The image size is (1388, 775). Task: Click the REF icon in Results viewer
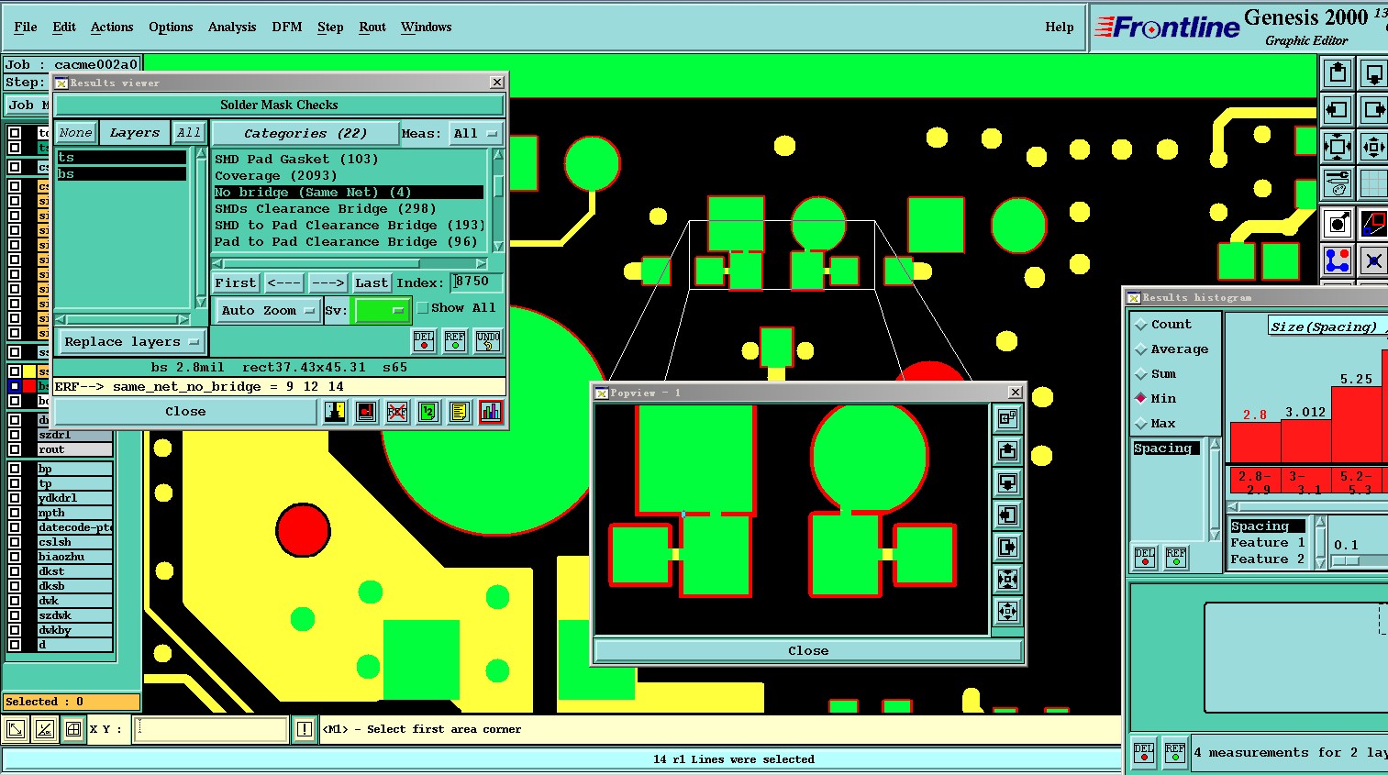click(455, 341)
